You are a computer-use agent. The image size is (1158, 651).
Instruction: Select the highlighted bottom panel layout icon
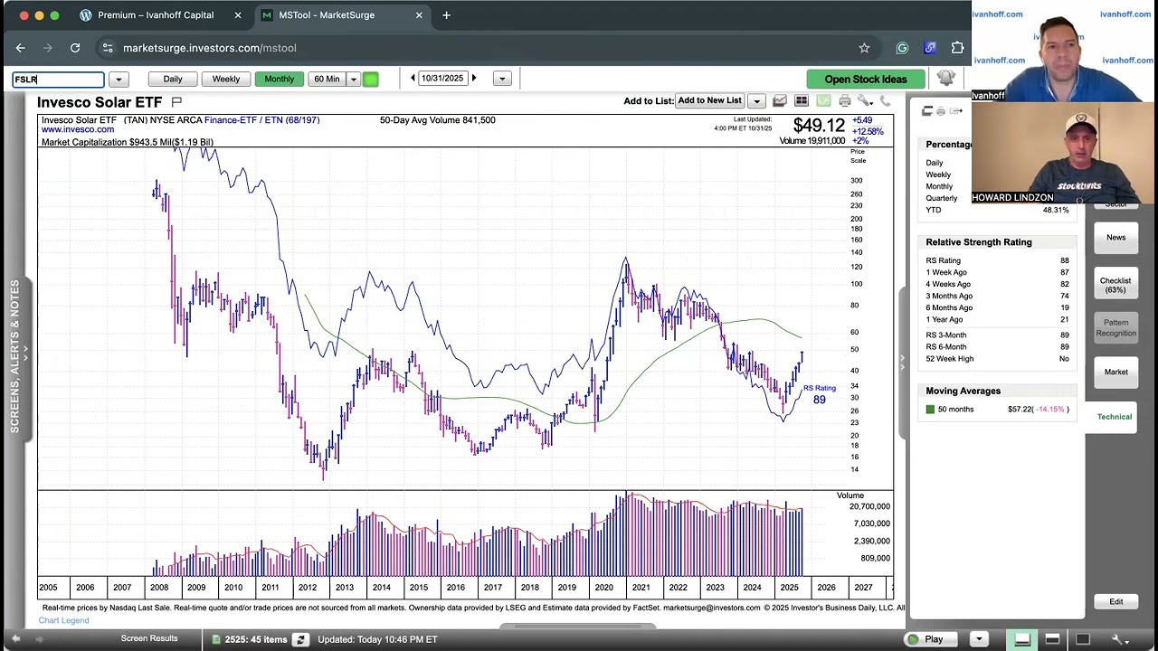pyautogui.click(x=1022, y=639)
